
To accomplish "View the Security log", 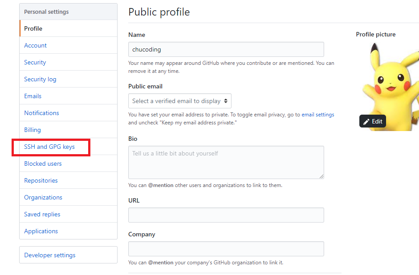I will [x=69, y=79].
